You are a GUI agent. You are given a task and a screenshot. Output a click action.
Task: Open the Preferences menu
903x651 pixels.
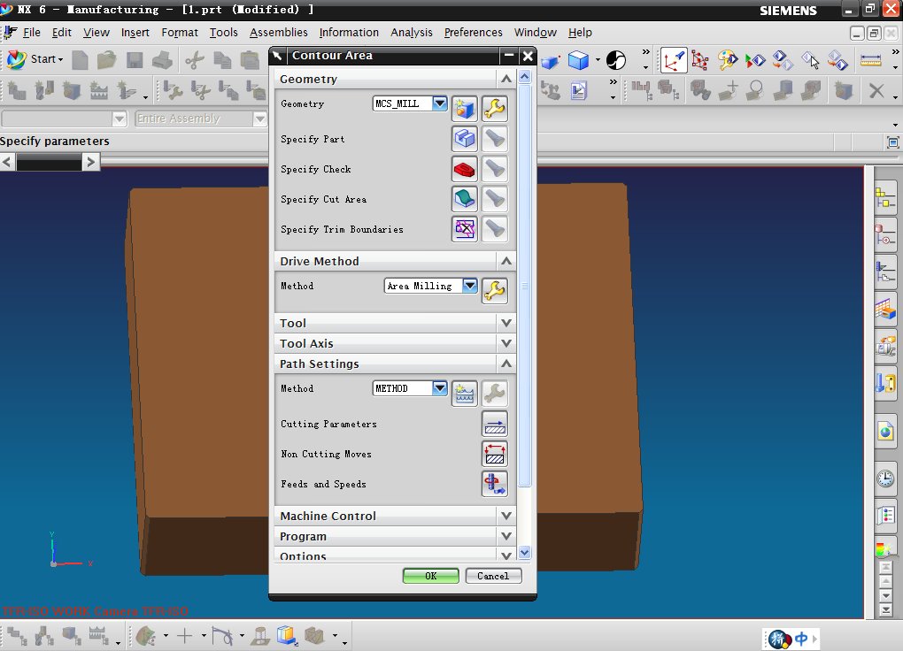click(474, 32)
